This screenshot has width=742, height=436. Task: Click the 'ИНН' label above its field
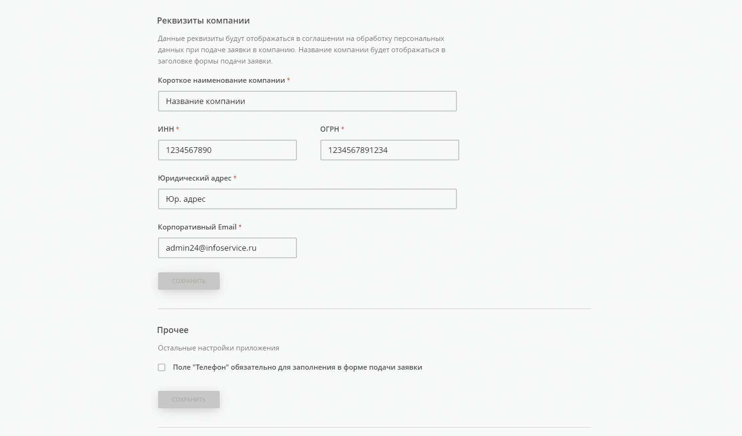pyautogui.click(x=166, y=129)
